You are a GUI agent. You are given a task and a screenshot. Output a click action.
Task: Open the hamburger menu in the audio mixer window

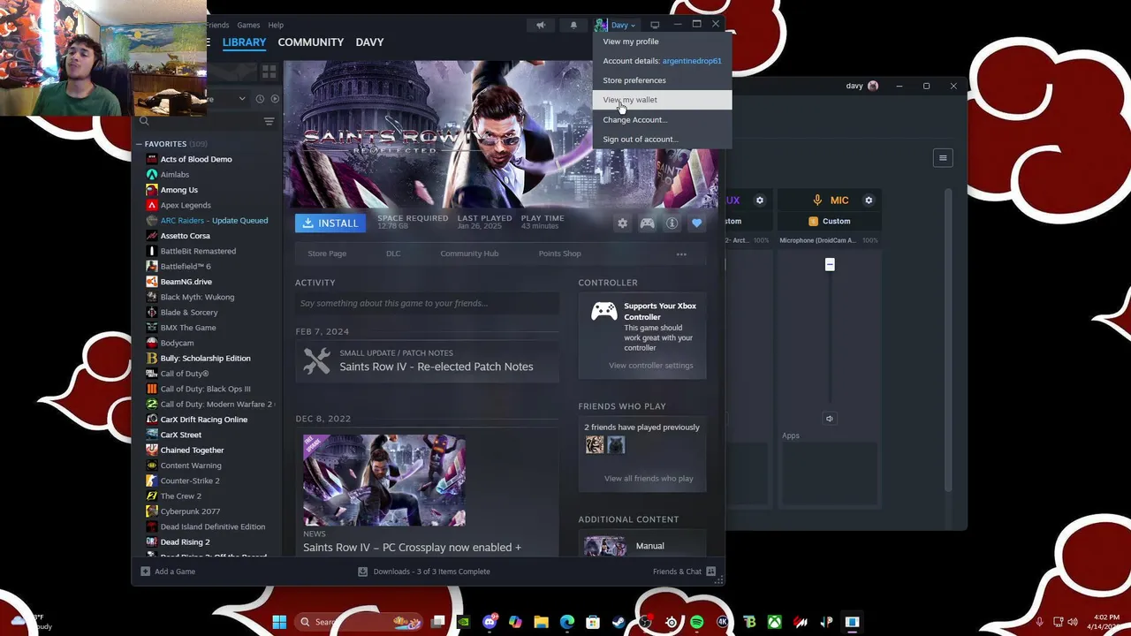click(x=943, y=158)
